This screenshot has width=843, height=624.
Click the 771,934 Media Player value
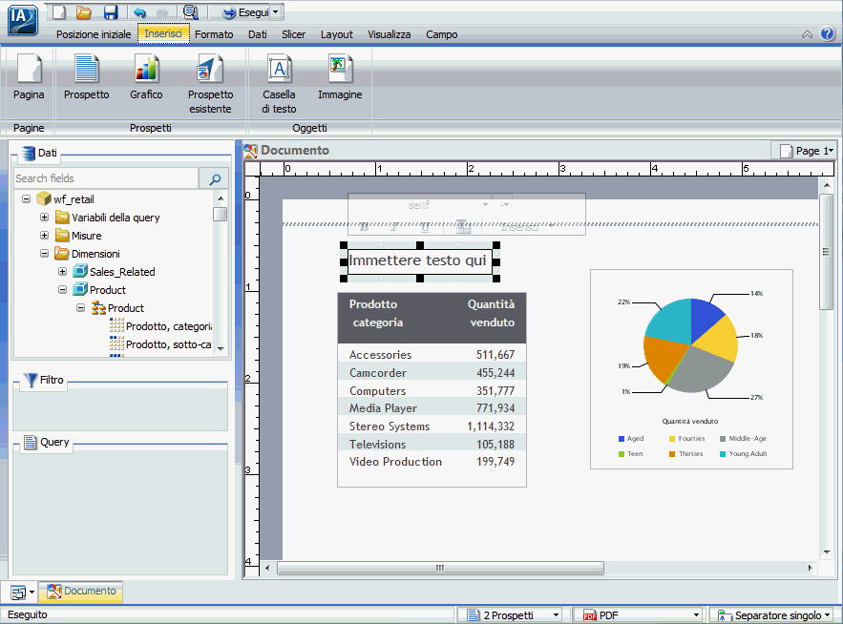coord(495,408)
